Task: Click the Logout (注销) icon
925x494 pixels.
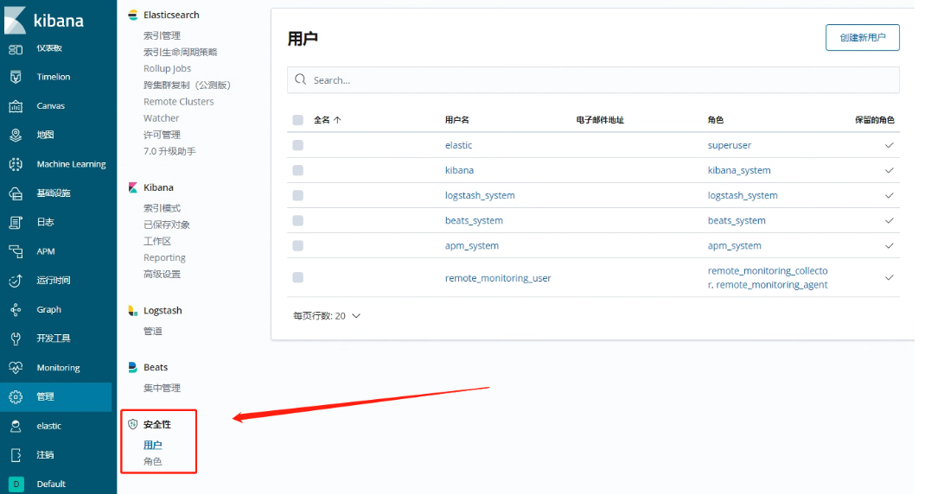Action: (x=16, y=455)
